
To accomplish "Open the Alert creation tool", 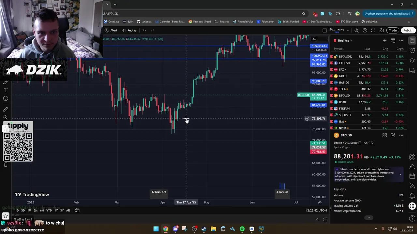I will coord(111,30).
